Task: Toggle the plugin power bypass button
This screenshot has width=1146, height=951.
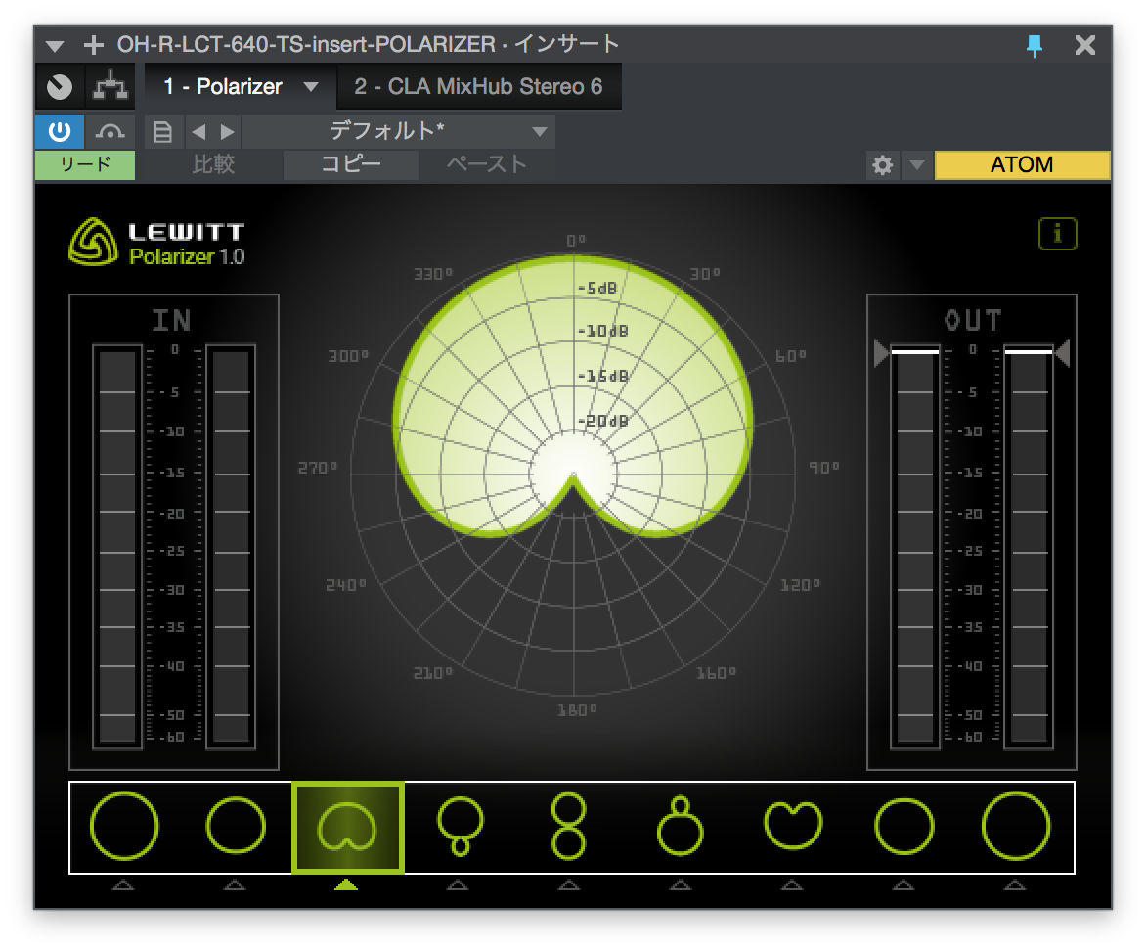Action: click(60, 132)
